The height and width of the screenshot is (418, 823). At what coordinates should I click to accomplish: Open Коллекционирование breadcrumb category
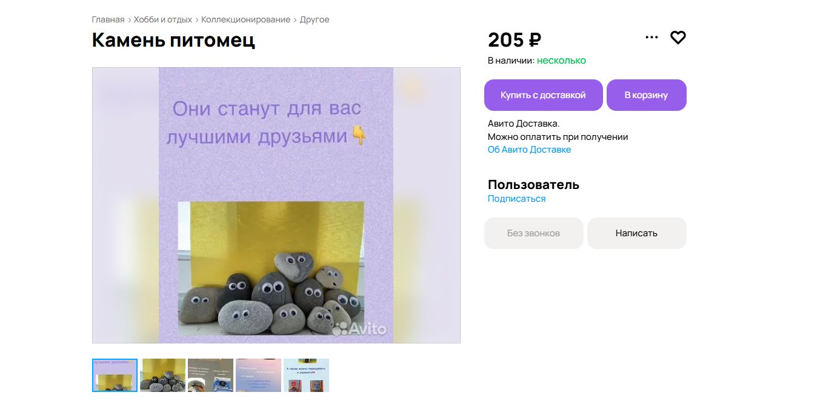pyautogui.click(x=245, y=19)
